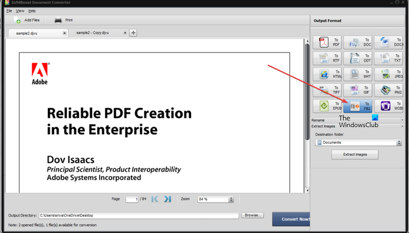Image resolution: width=409 pixels, height=233 pixels.
Task: Collapse the Extract Images section
Action: pos(402,126)
